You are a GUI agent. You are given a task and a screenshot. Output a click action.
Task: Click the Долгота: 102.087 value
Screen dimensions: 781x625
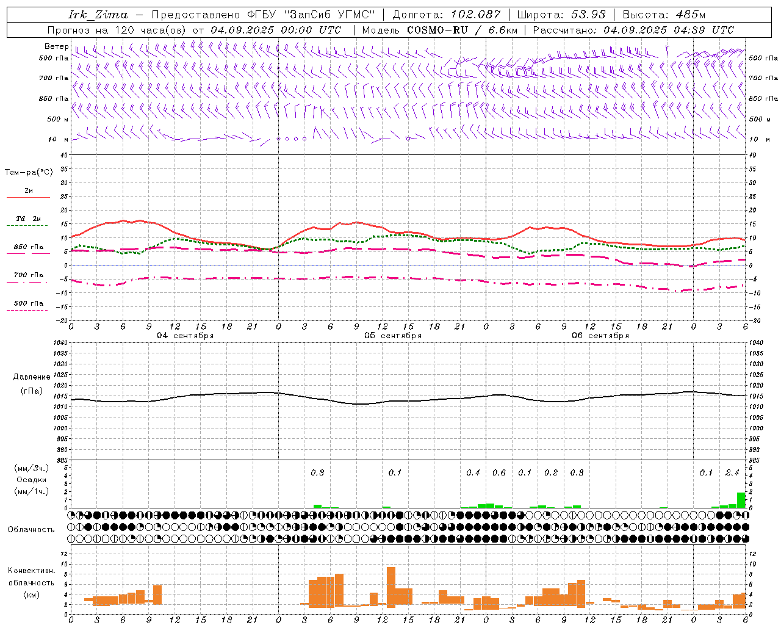pyautogui.click(x=447, y=15)
